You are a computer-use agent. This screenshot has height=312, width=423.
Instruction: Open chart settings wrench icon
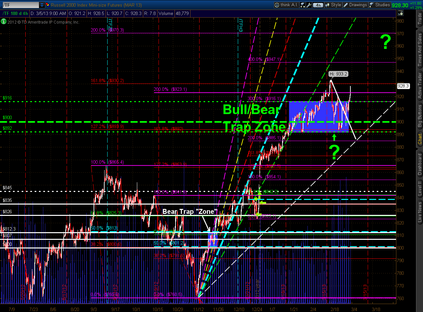309,5
